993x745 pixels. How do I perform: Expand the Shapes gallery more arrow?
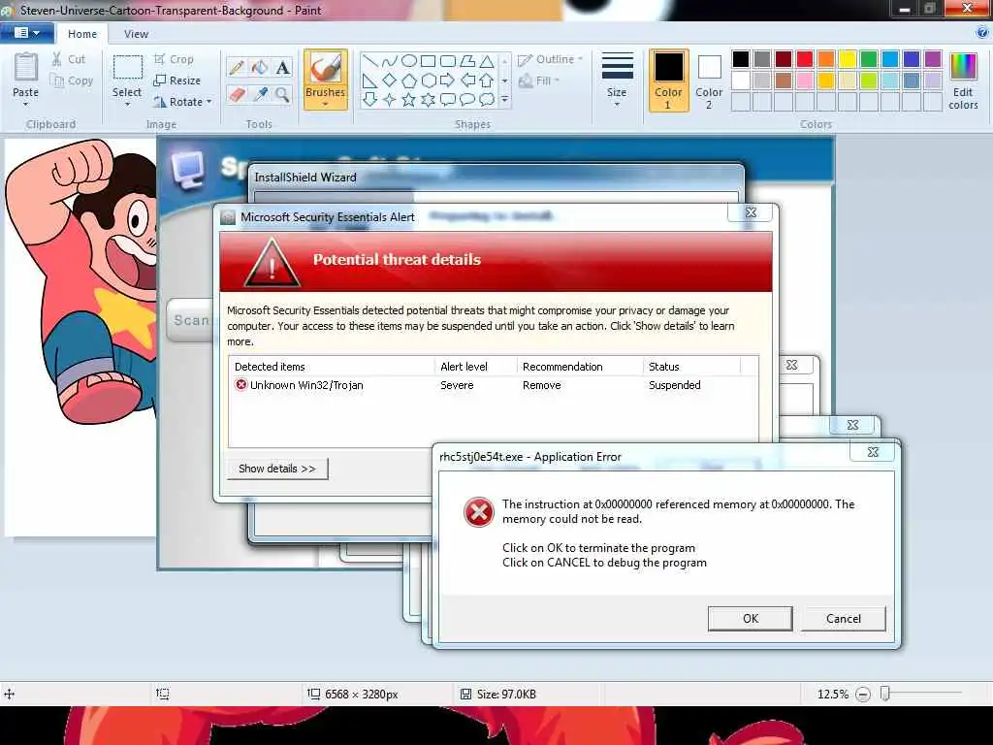pyautogui.click(x=504, y=100)
